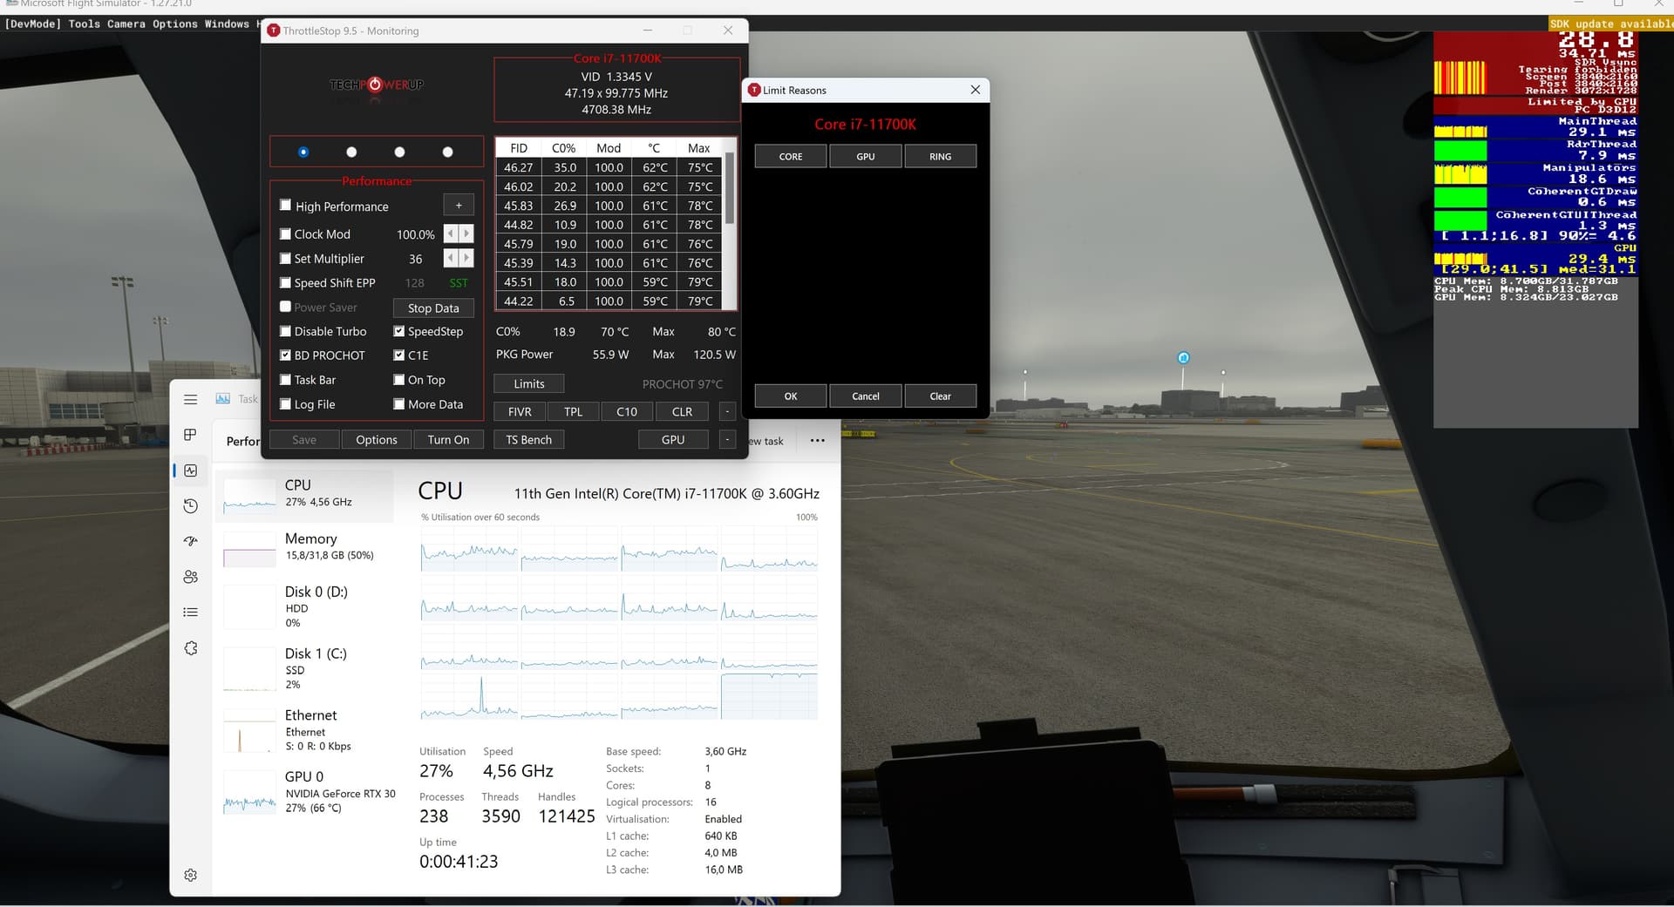Image resolution: width=1674 pixels, height=907 pixels.
Task: Open Task Manager settings gear
Action: (x=190, y=875)
